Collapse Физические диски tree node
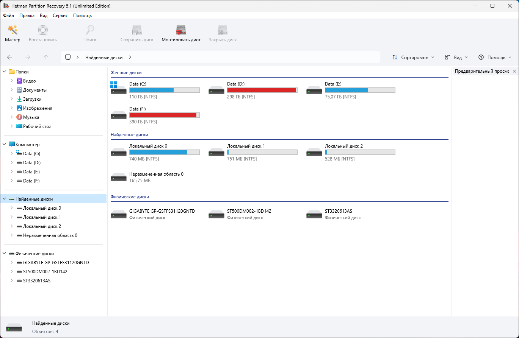 click(x=4, y=253)
